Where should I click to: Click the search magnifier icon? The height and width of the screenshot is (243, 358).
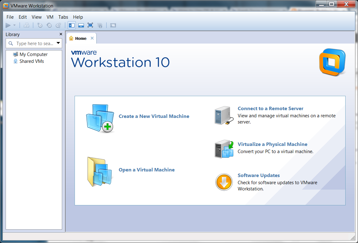pyautogui.click(x=11, y=43)
